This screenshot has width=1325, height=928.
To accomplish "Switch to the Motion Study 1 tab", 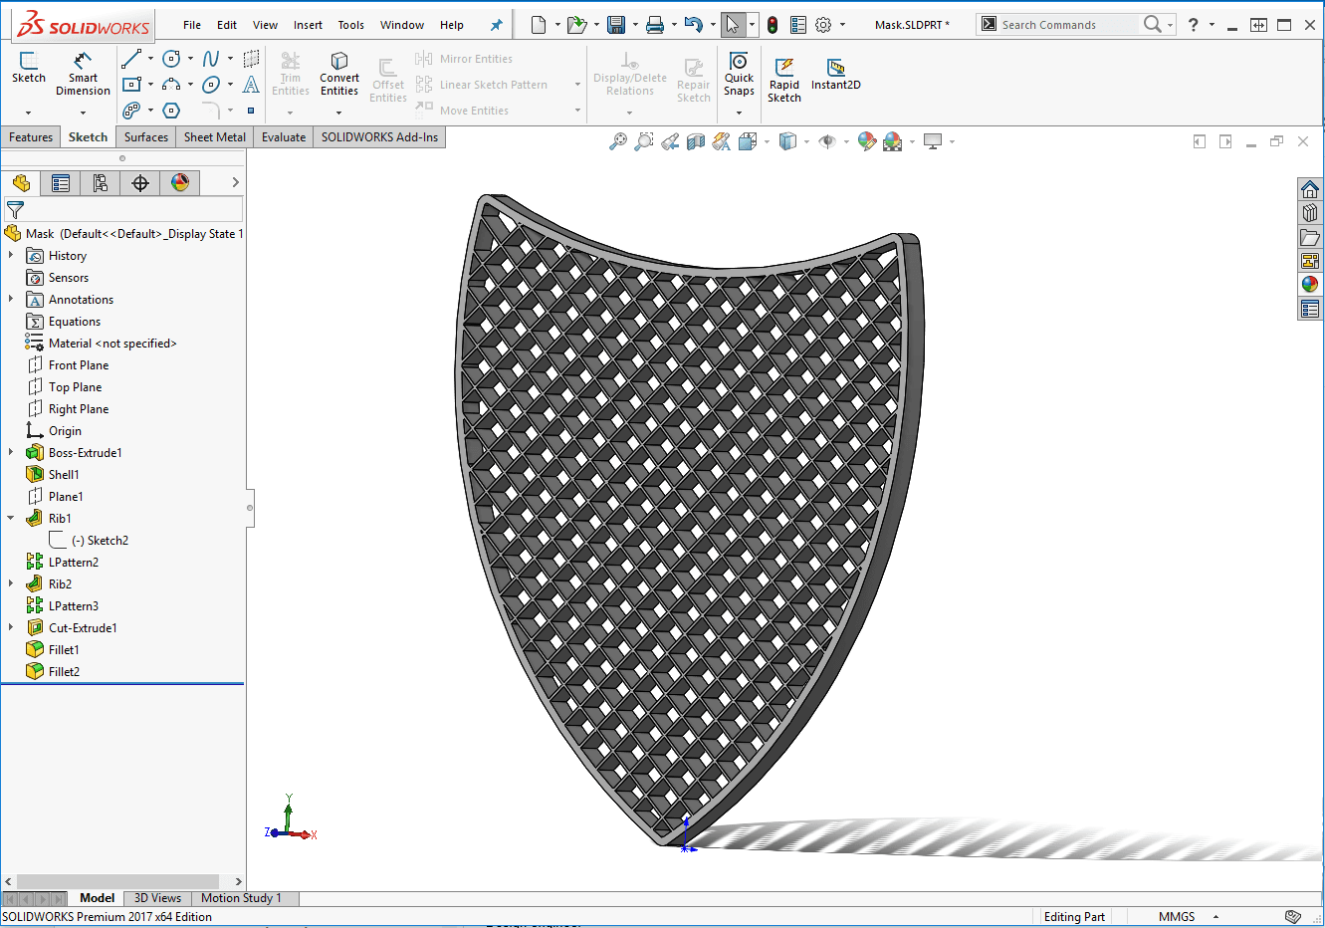I will click(241, 898).
